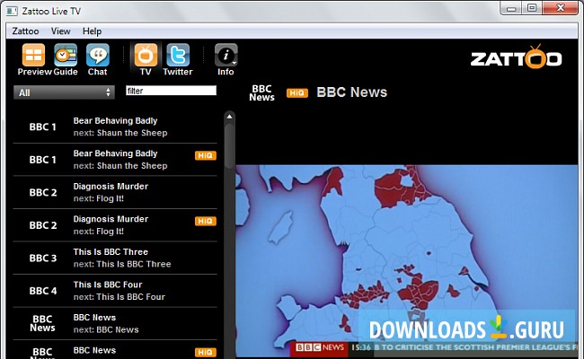Open the TV Guide icon
This screenshot has width=584, height=359.
click(66, 57)
